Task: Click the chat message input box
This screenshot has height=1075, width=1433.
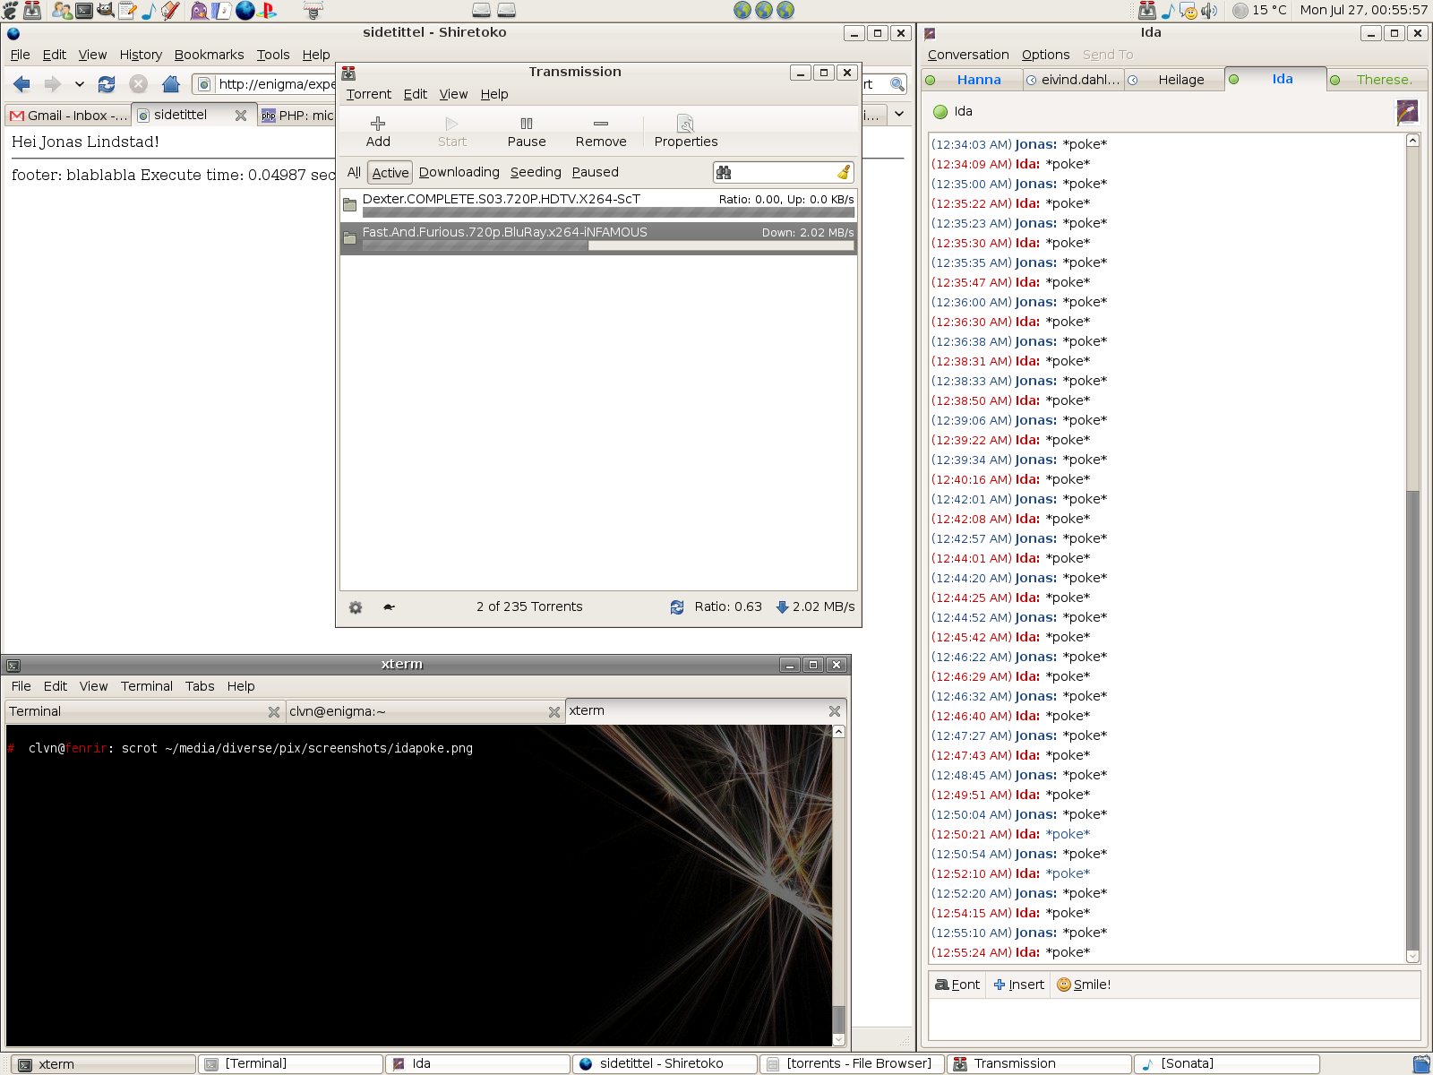Action: point(1173,1019)
